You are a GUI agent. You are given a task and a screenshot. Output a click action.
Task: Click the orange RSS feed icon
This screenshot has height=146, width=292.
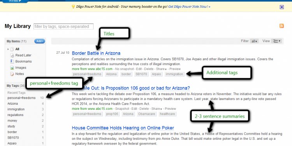click(x=281, y=26)
